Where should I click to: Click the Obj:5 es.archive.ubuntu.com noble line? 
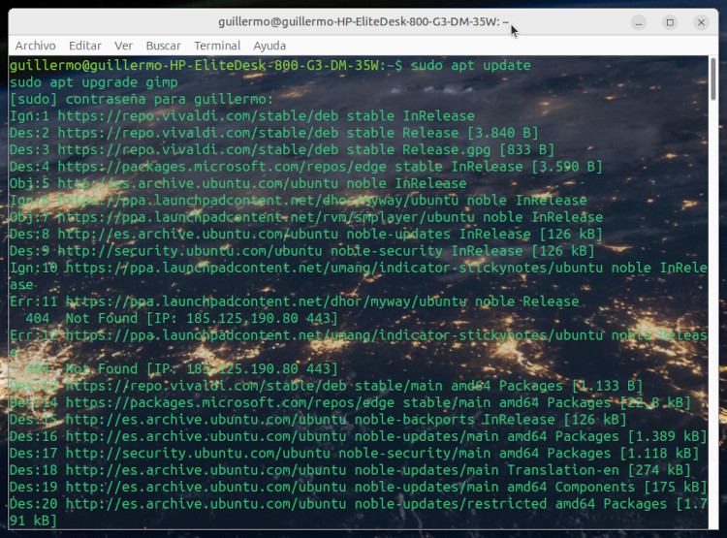coord(238,183)
